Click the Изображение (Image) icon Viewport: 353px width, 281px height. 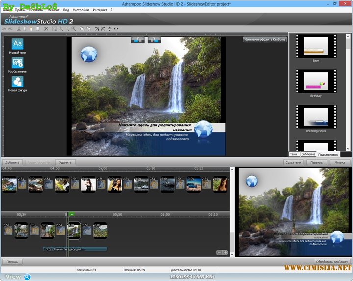pos(17,63)
